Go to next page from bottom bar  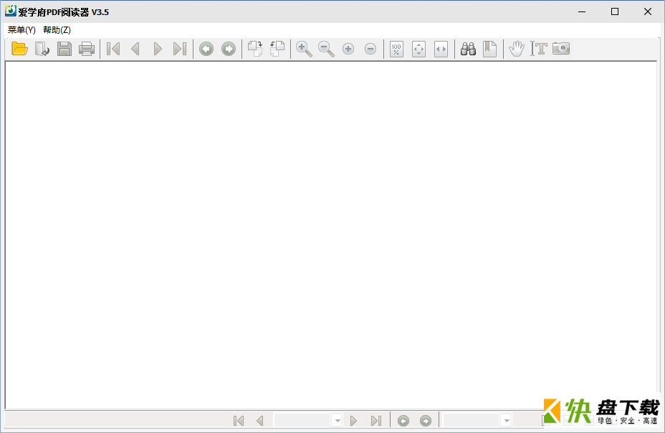354,420
